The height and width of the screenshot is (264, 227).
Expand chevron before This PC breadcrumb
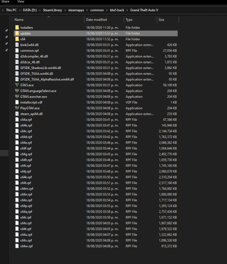click(x=3, y=10)
